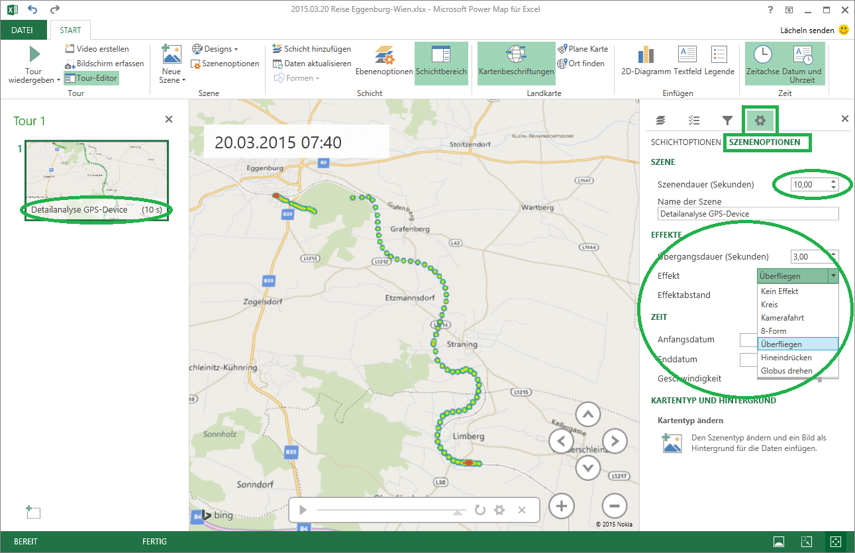Add a layer via Schicht hinzufügen
The width and height of the screenshot is (855, 553).
tap(311, 48)
